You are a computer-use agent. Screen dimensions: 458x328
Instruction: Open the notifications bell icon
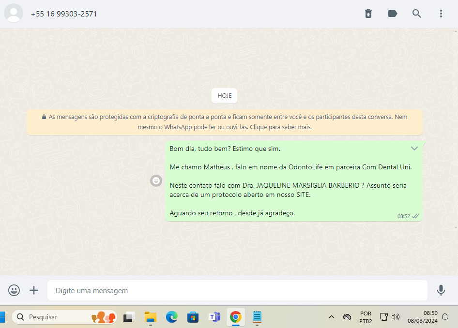[x=445, y=317]
